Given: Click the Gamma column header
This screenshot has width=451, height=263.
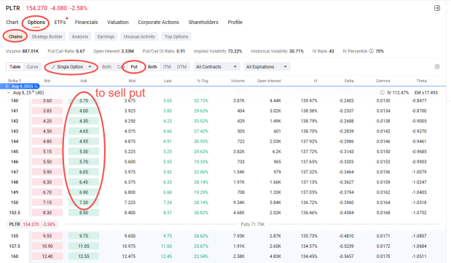Looking at the screenshot, I should pos(383,81).
